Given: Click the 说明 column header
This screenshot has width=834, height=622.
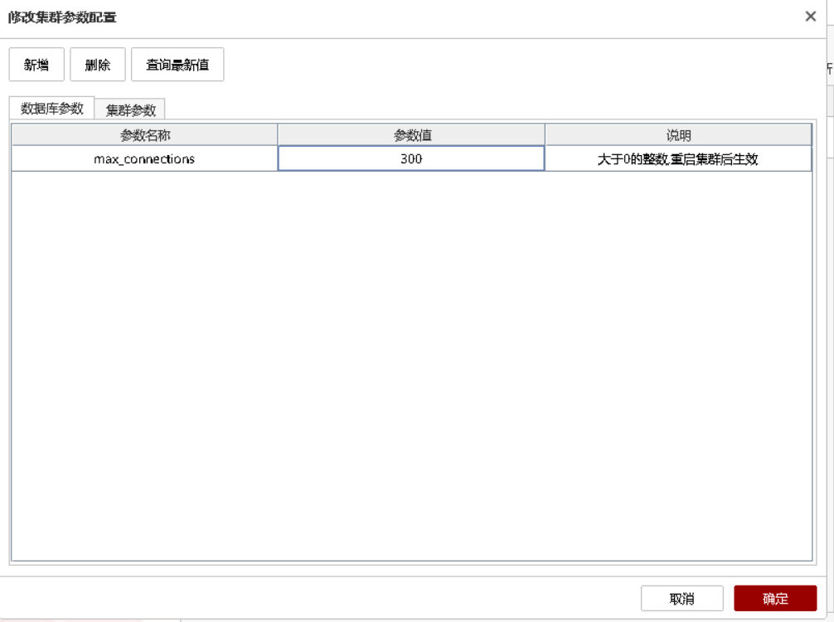Looking at the screenshot, I should (678, 135).
